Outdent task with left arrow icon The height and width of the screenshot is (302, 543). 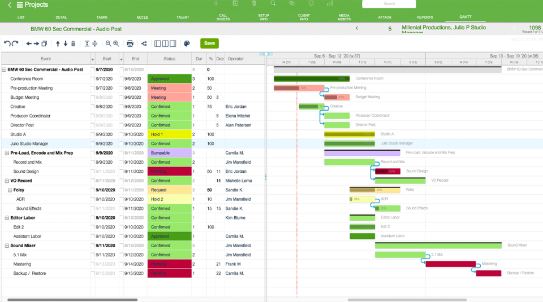[x=29, y=43]
